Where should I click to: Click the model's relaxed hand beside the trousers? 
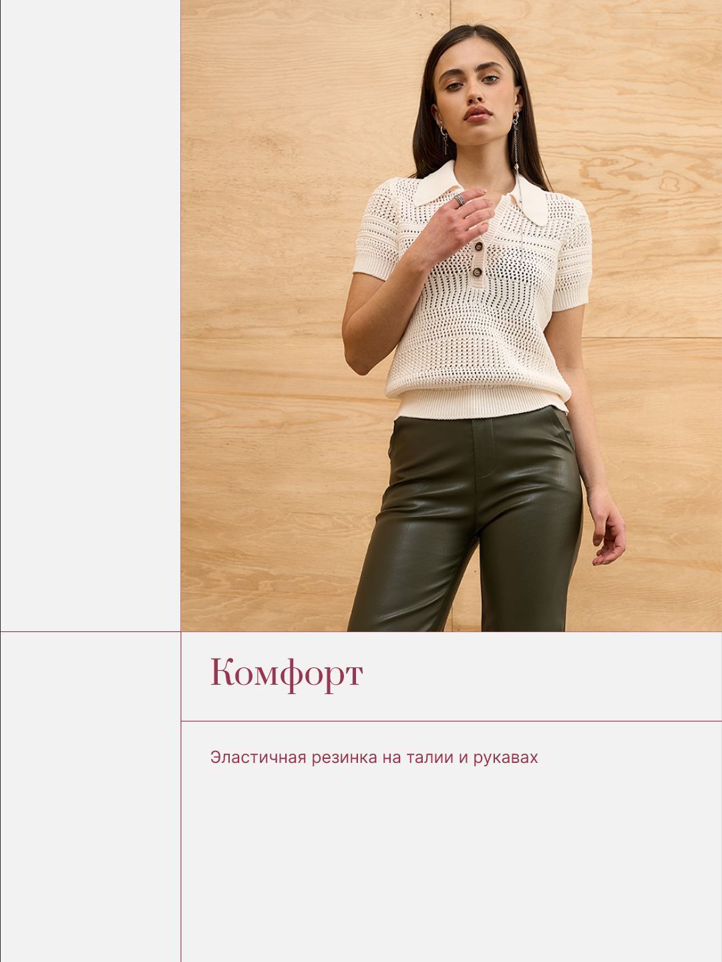pyautogui.click(x=609, y=535)
